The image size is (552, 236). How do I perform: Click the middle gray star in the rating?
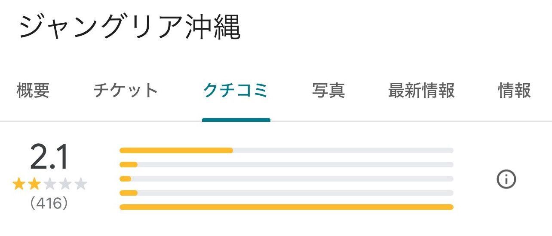click(x=50, y=185)
